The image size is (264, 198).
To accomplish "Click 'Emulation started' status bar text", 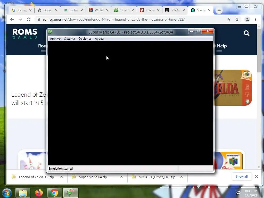I will point(61,169).
